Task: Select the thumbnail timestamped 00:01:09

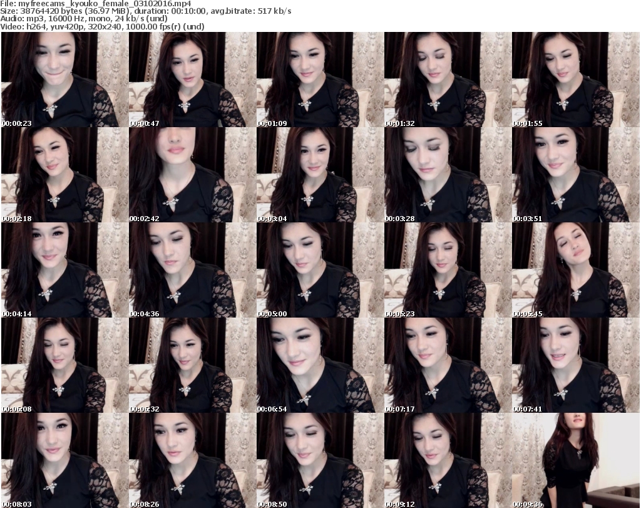Action: pyautogui.click(x=320, y=80)
